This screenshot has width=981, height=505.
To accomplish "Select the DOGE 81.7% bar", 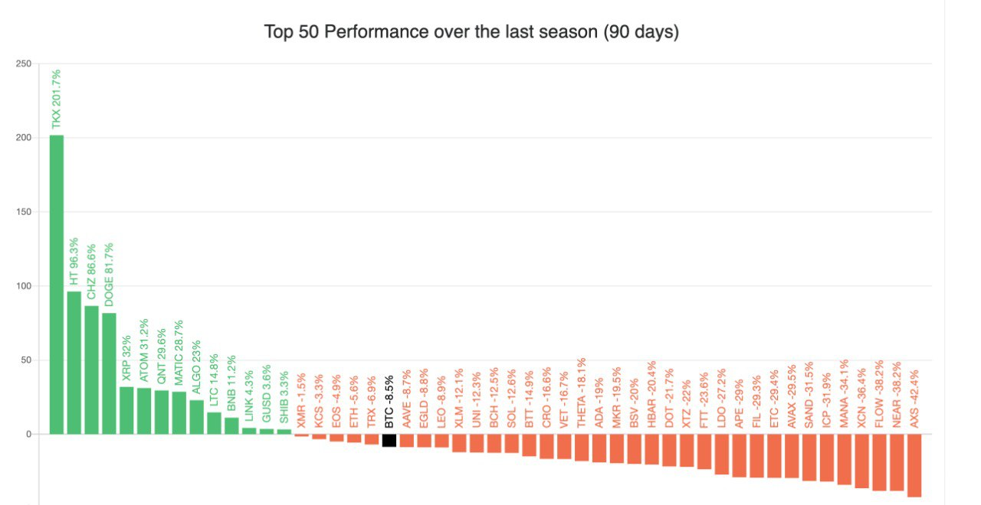I will 109,373.
